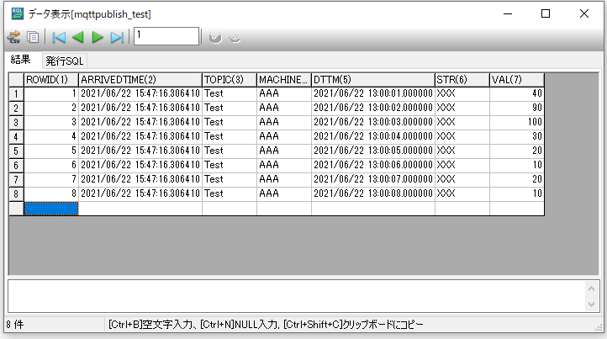Click VAL cell showing 30
The height and width of the screenshot is (339, 607).
pyautogui.click(x=517, y=137)
